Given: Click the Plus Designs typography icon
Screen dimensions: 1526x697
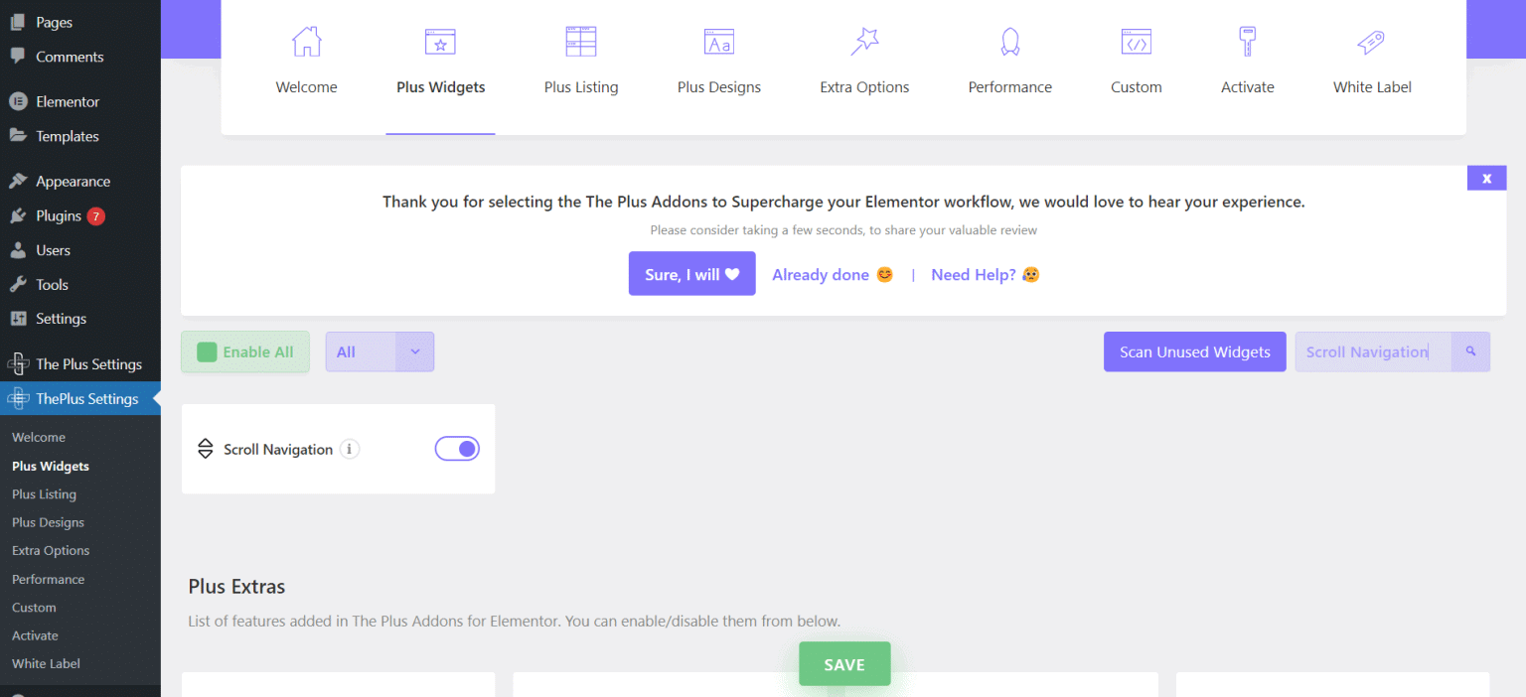Looking at the screenshot, I should pos(718,42).
